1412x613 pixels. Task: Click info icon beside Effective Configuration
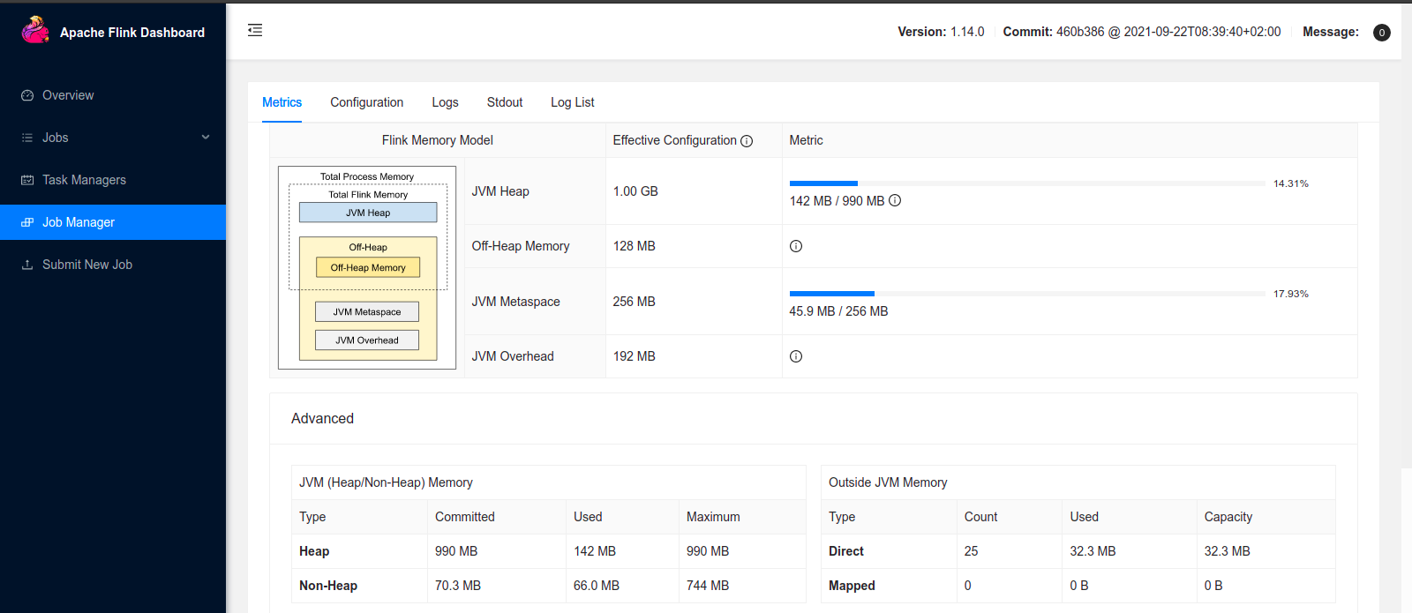pyautogui.click(x=747, y=141)
